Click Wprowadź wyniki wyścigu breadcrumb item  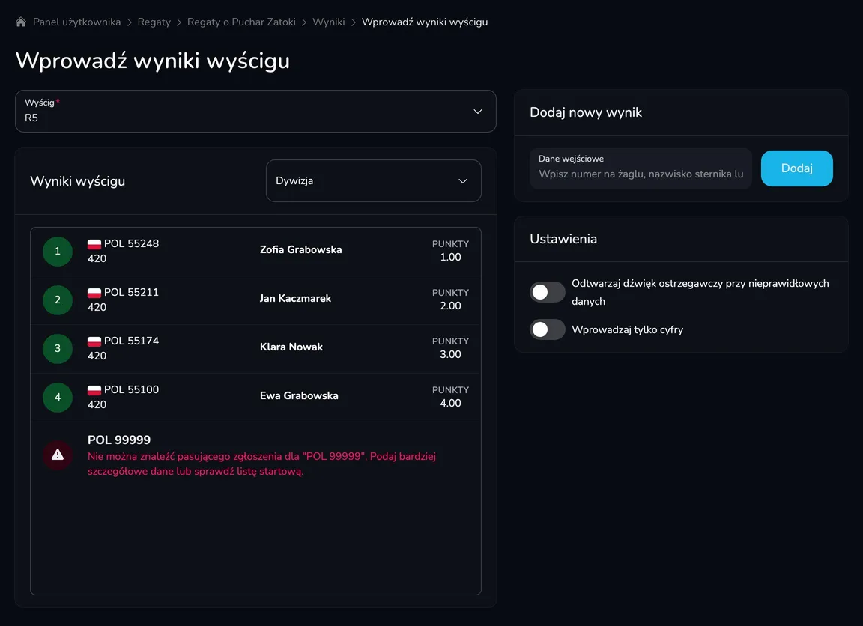(x=424, y=22)
